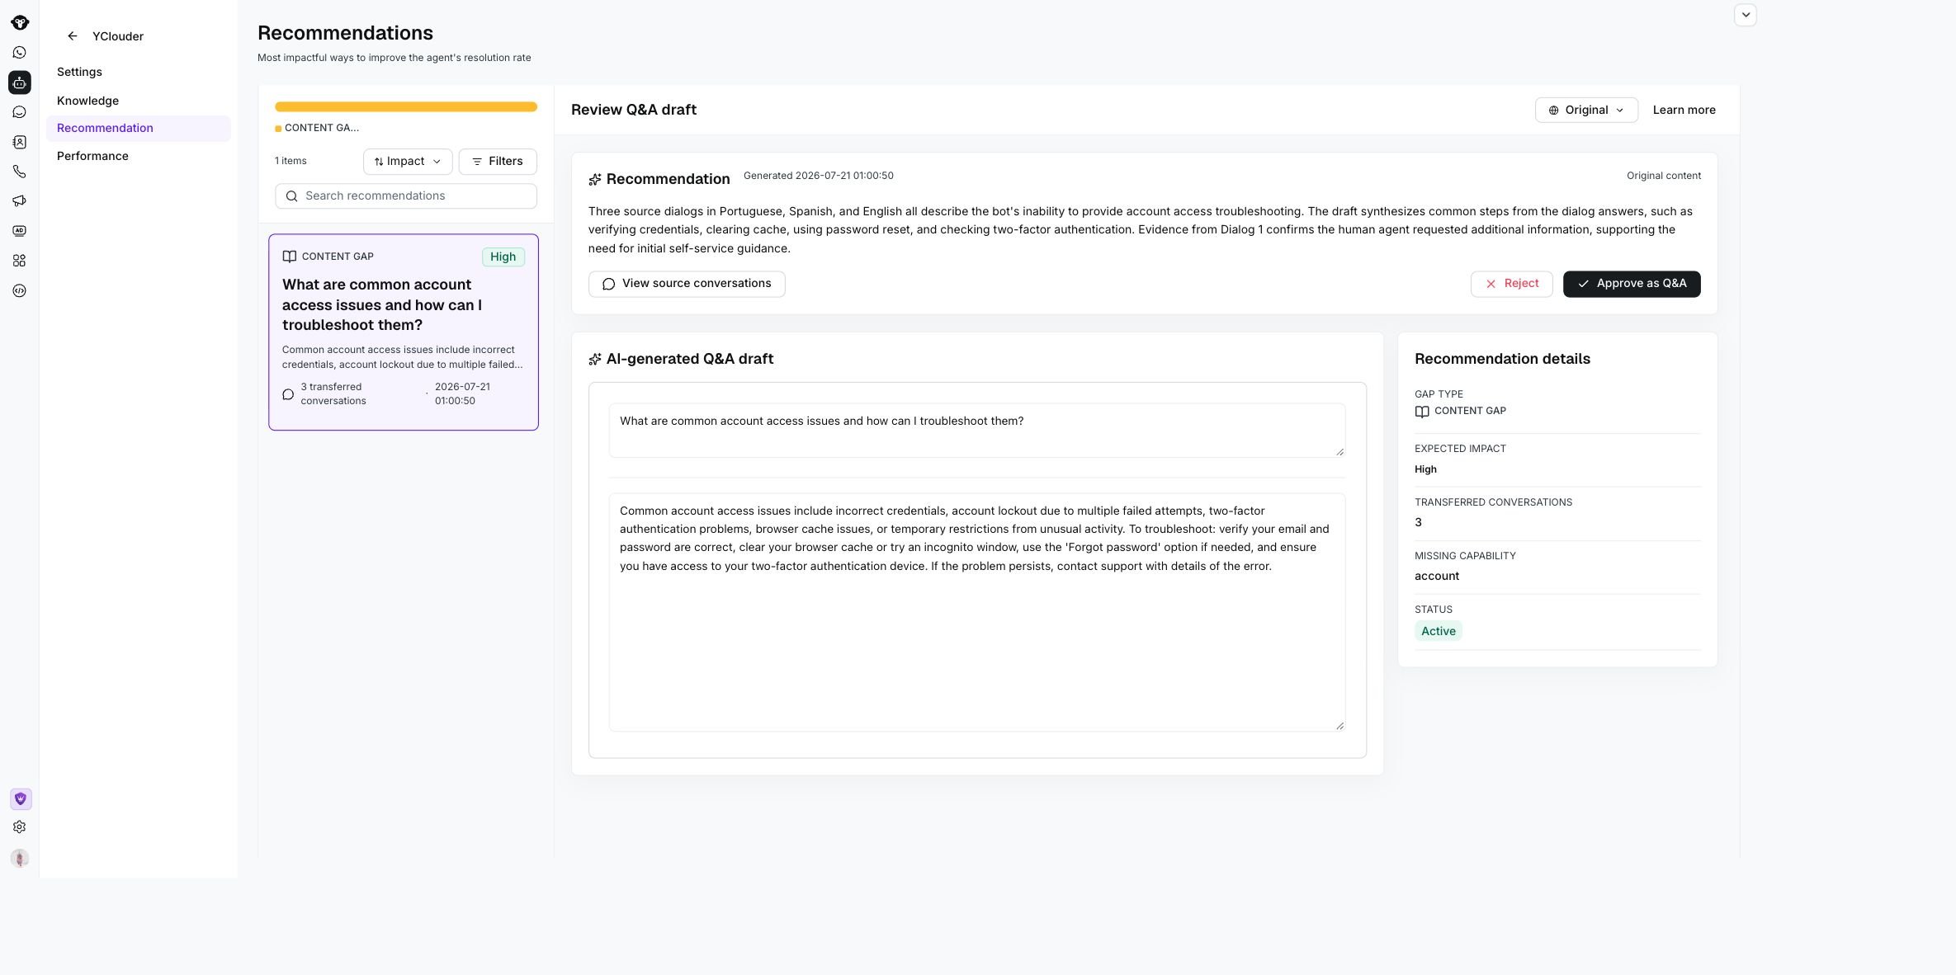Click the sparkle icon beside AI-generated Q&A draft
1956x975 pixels.
click(594, 359)
